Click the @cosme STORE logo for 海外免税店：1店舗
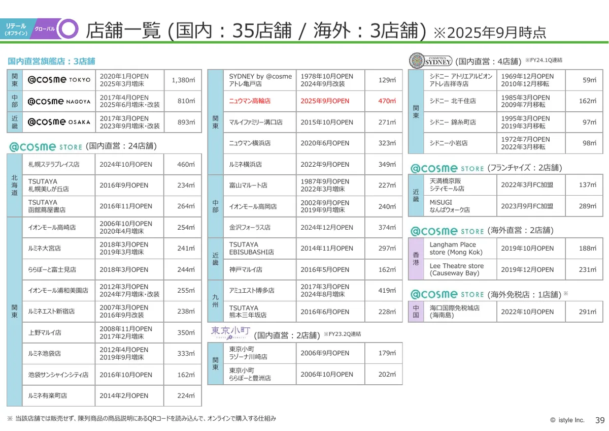The height and width of the screenshot is (431, 609). 447,294
